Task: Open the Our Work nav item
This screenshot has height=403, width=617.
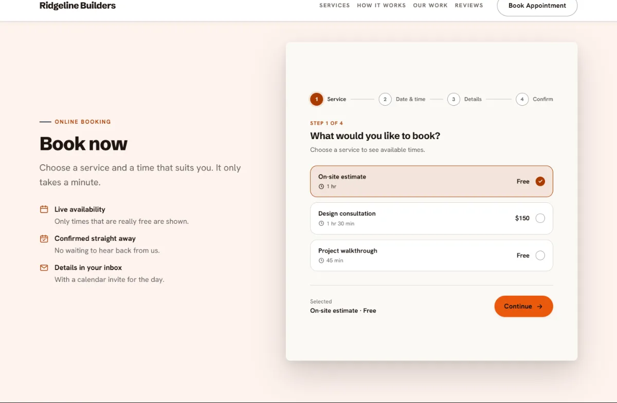Action: tap(430, 6)
